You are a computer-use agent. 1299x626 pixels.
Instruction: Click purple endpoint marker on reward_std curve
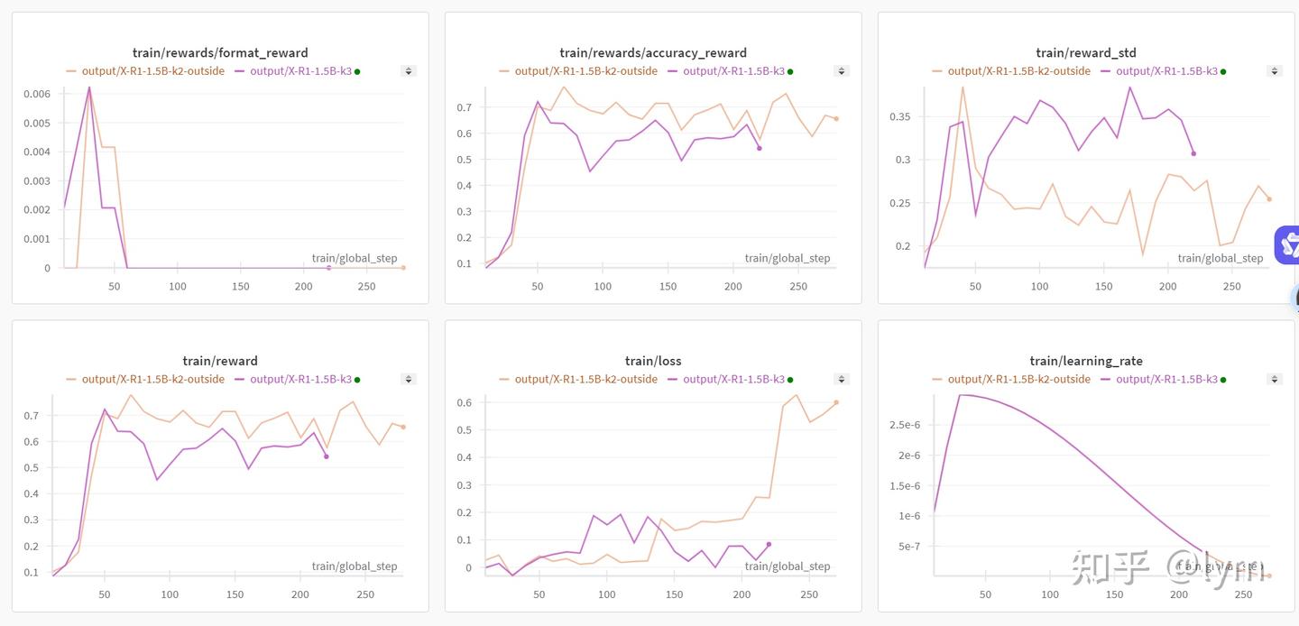tap(1193, 153)
